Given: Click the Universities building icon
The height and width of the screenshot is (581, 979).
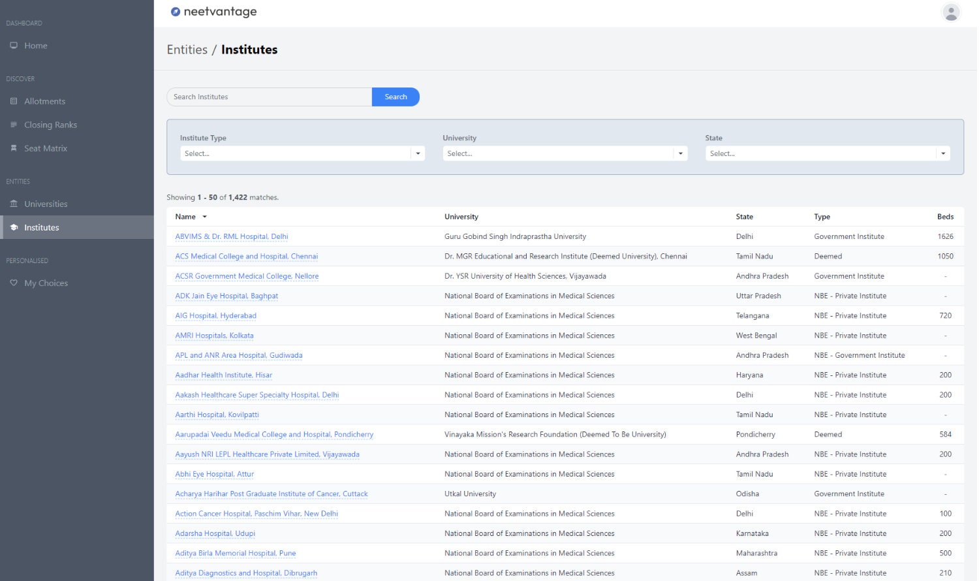Looking at the screenshot, I should [14, 204].
